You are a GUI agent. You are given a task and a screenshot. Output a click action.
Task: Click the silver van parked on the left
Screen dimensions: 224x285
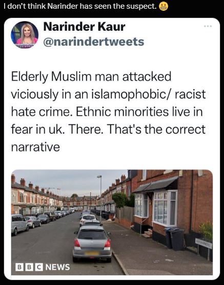19,224
